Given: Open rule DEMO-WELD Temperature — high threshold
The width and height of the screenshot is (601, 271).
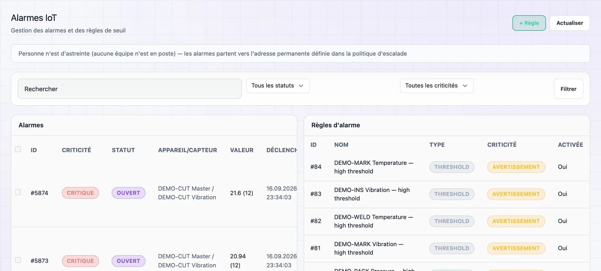Looking at the screenshot, I should [374, 221].
